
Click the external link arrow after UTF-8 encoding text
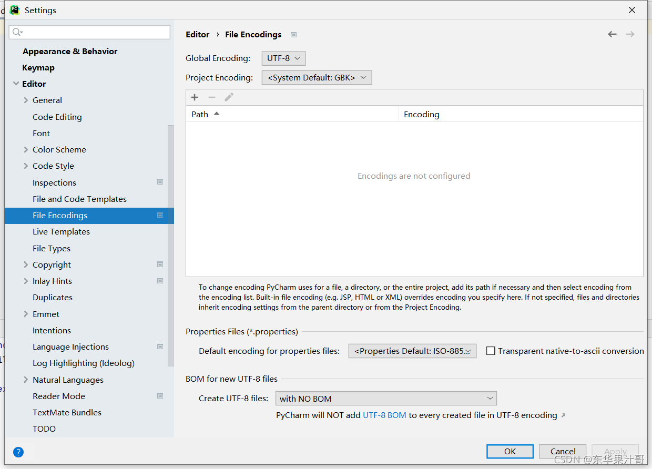[x=563, y=415]
